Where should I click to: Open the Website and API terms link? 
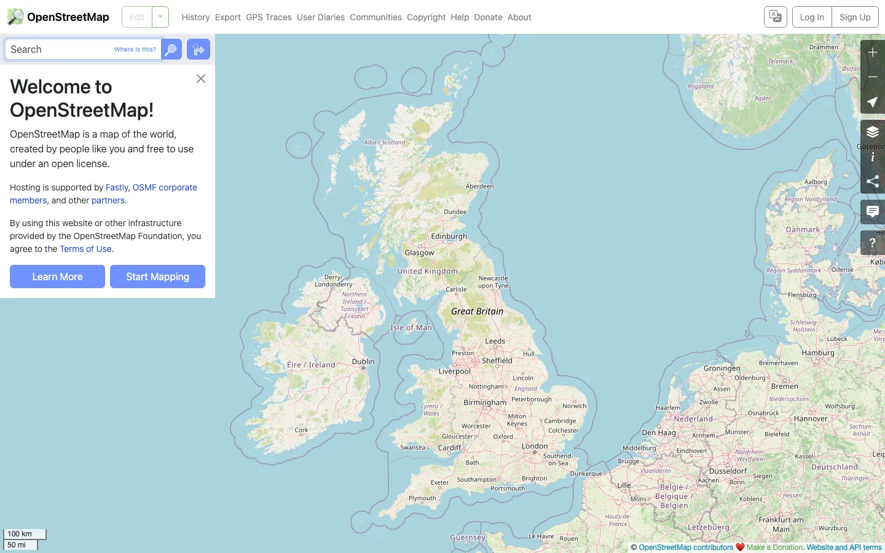point(844,547)
